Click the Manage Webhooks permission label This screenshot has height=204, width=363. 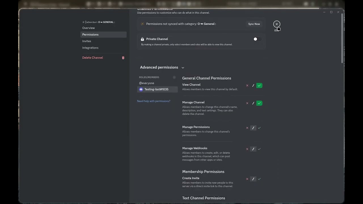click(195, 148)
